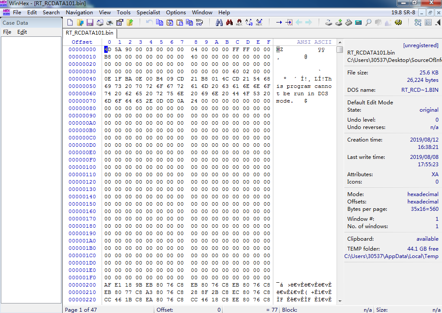The image size is (442, 313).
Task: Open RAM using memory chip icon
Action: click(x=349, y=23)
